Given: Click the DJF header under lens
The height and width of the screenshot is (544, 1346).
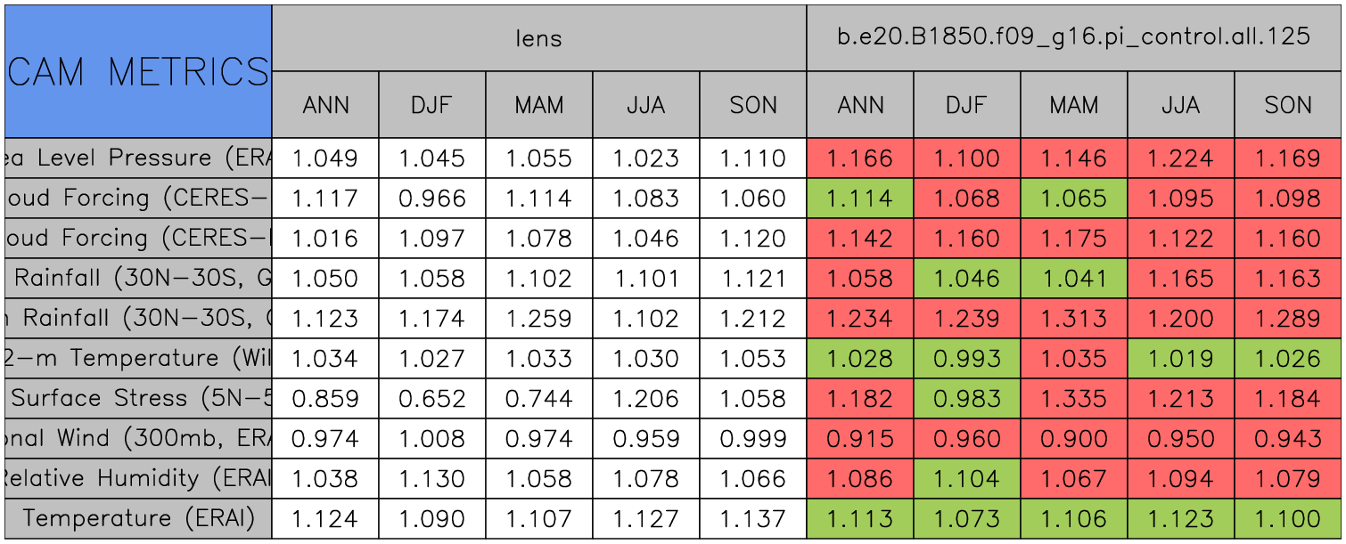Looking at the screenshot, I should 432,105.
